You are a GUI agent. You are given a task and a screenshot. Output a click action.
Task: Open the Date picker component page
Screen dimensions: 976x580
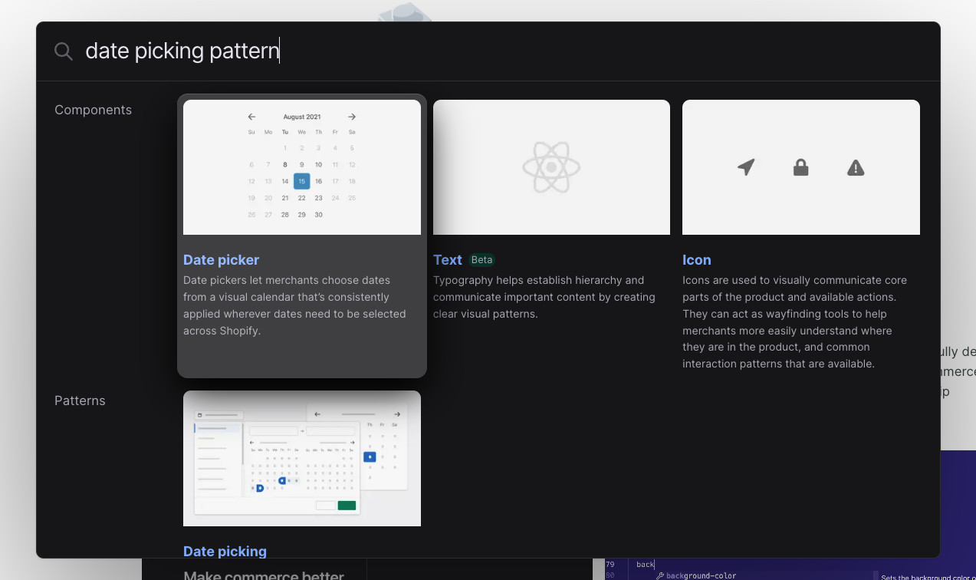(x=221, y=259)
